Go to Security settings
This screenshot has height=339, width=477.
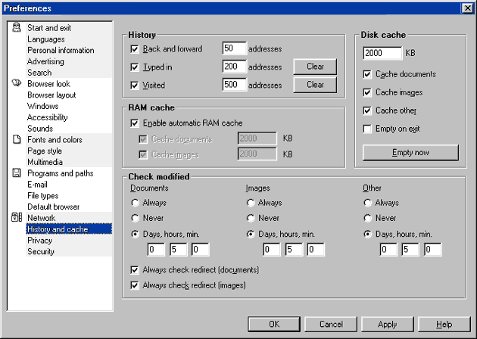coord(41,252)
